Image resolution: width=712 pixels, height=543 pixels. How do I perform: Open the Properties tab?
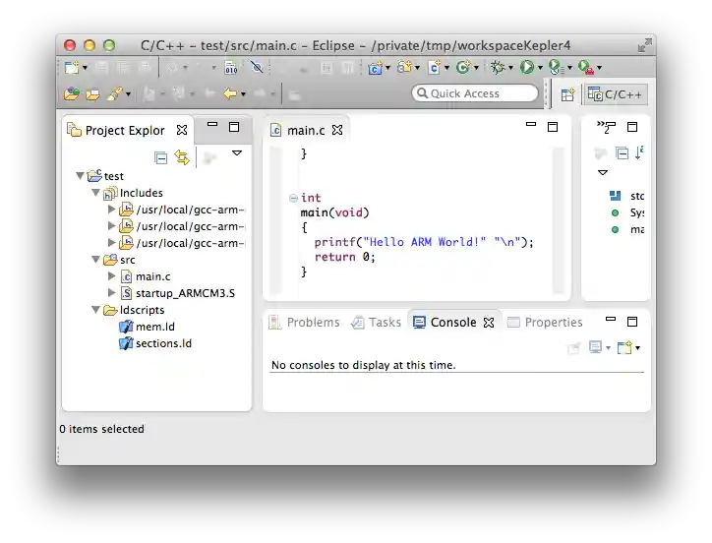545,323
